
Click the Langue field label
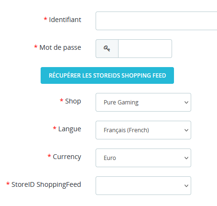[70, 129]
